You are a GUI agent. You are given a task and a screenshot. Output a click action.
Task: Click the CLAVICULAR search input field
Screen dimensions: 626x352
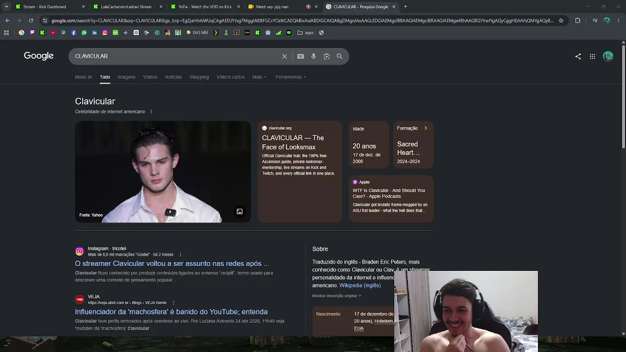tap(176, 56)
